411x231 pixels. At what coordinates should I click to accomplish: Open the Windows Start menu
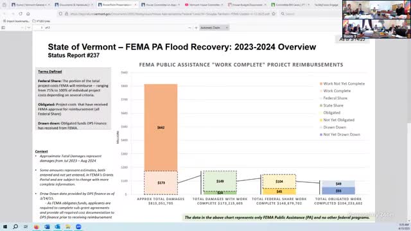[x=5, y=227]
